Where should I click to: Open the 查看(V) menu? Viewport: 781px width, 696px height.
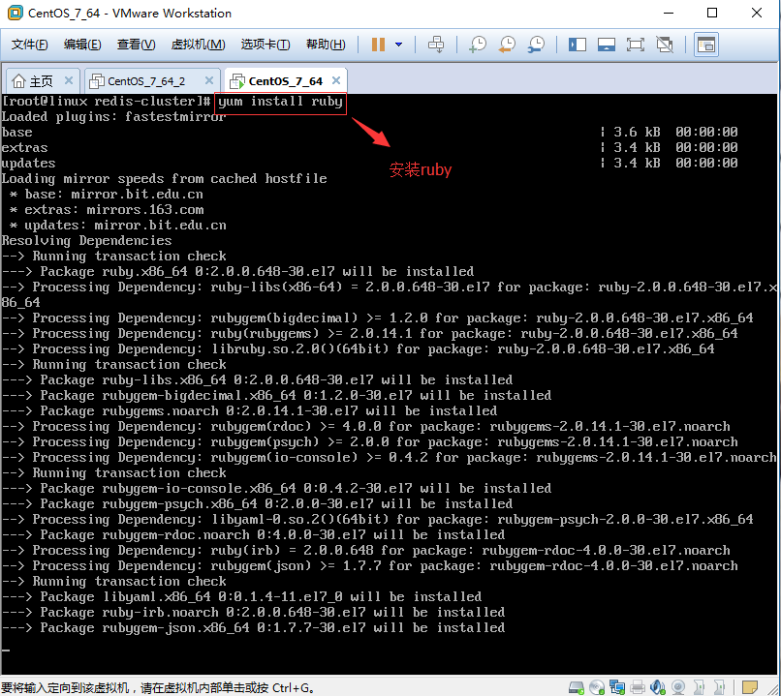point(136,45)
